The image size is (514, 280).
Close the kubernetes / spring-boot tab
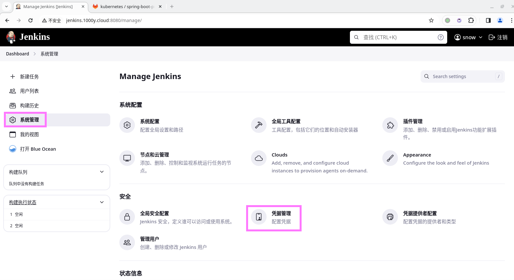point(160,6)
